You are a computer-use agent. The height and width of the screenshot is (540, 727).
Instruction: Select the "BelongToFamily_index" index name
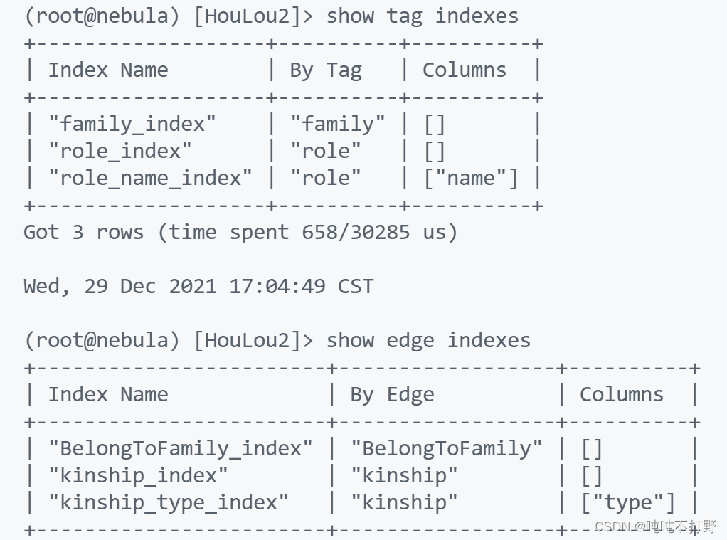[181, 448]
